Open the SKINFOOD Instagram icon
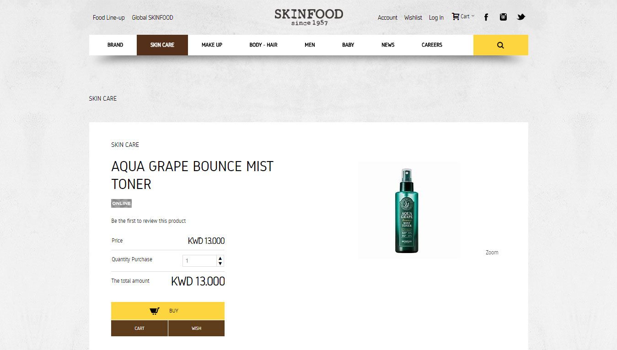This screenshot has width=617, height=350. click(x=503, y=17)
